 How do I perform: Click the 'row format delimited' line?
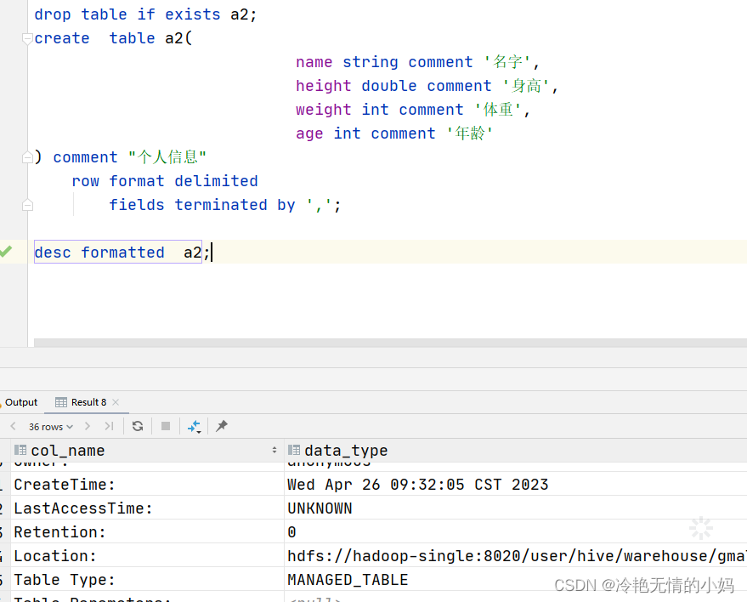point(165,181)
